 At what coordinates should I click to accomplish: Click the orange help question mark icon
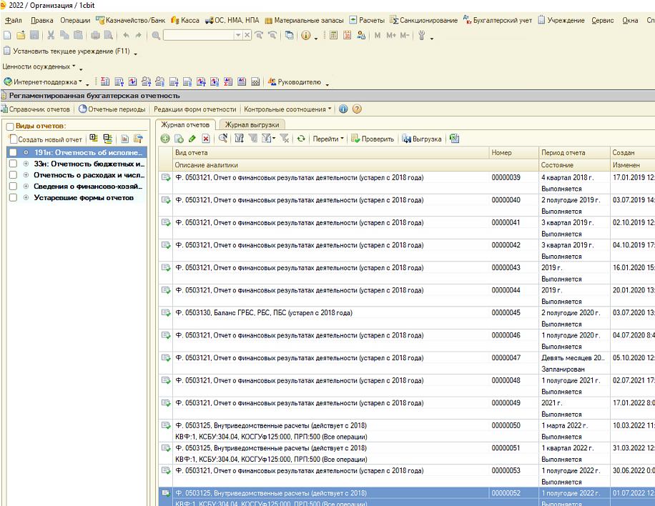[357, 109]
